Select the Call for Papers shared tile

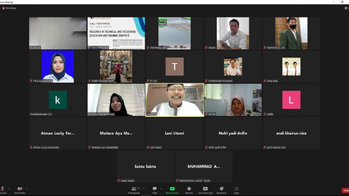(x=116, y=33)
